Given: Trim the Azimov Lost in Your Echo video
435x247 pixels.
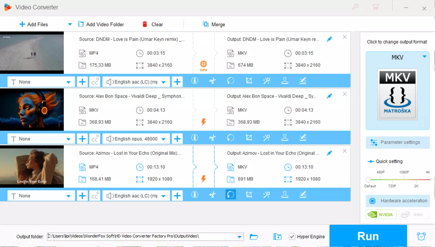Looking at the screenshot, I should tap(212, 195).
